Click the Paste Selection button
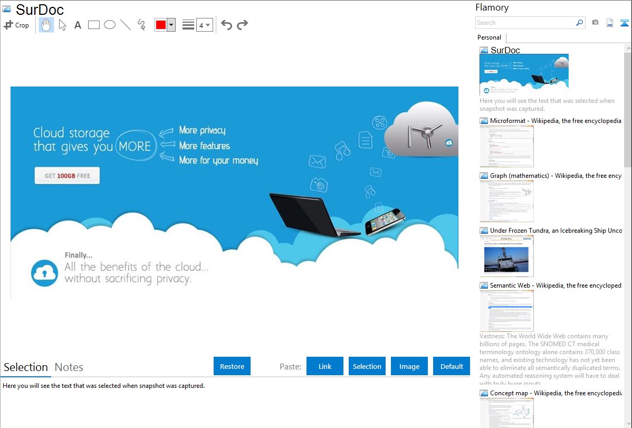The image size is (632, 428). pos(367,366)
